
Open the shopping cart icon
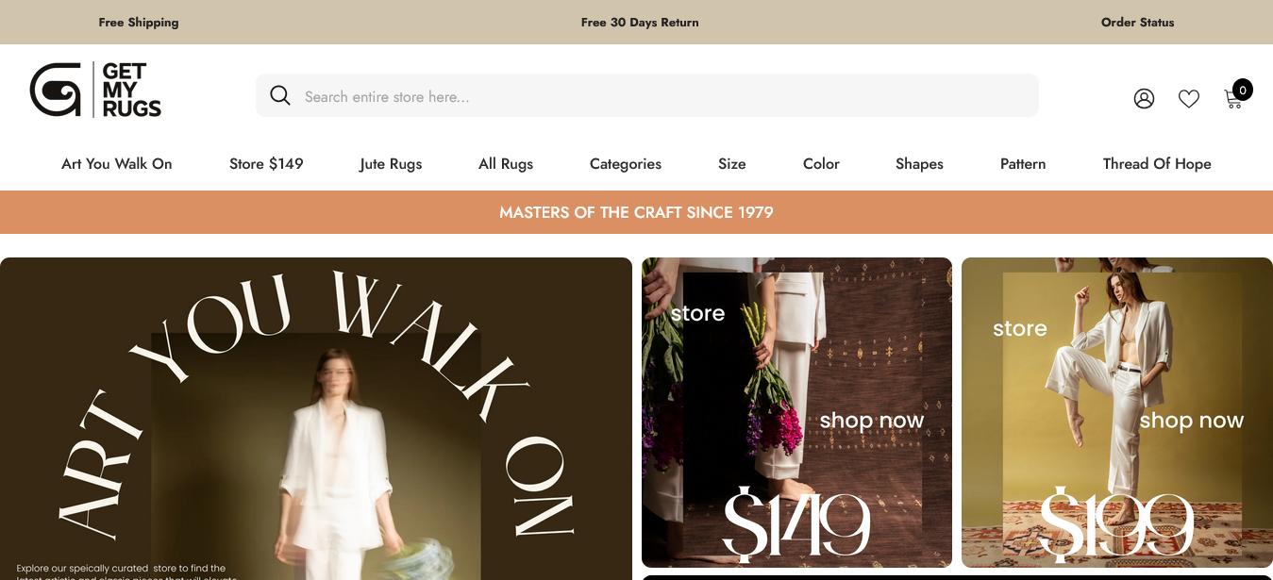tap(1233, 98)
